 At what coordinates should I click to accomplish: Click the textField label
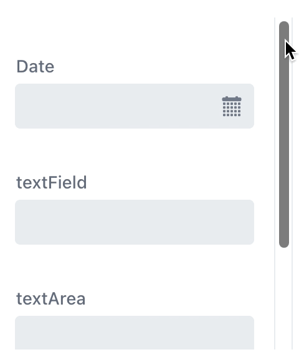click(x=51, y=182)
